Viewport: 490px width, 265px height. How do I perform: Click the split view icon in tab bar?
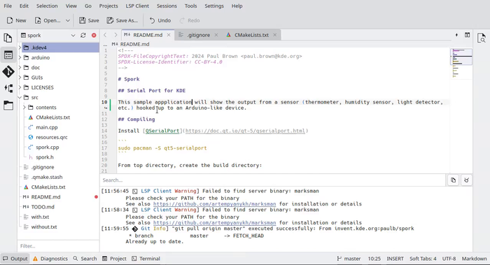tap(467, 35)
